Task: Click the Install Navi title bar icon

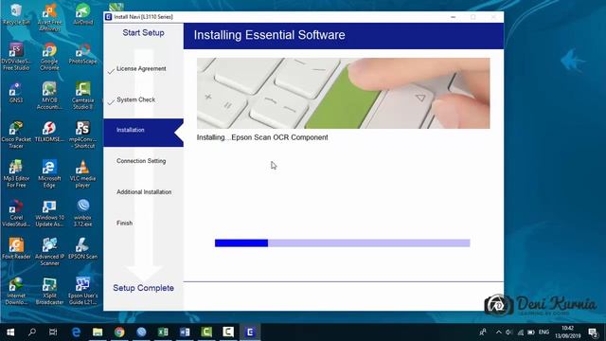Action: [x=109, y=17]
